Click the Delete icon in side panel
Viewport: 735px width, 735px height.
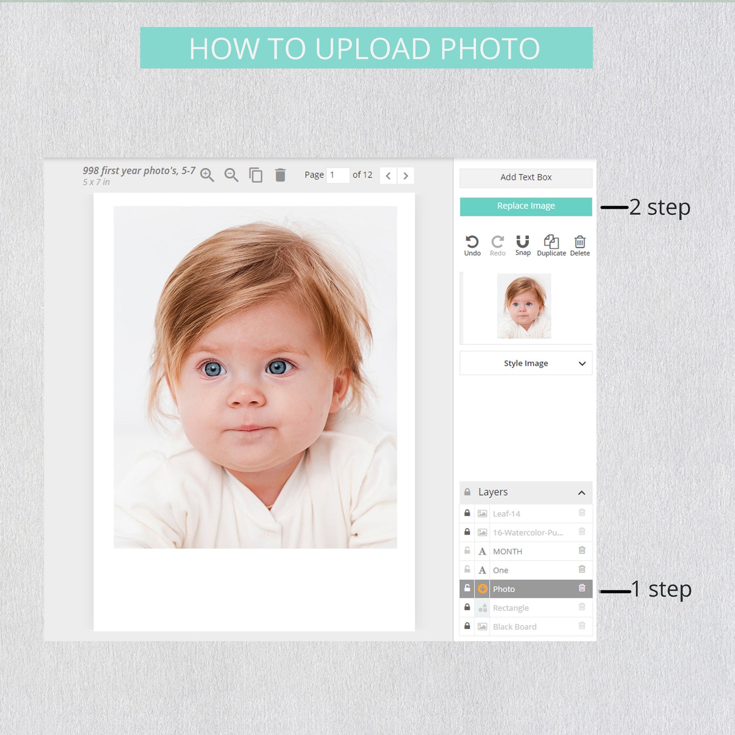580,245
